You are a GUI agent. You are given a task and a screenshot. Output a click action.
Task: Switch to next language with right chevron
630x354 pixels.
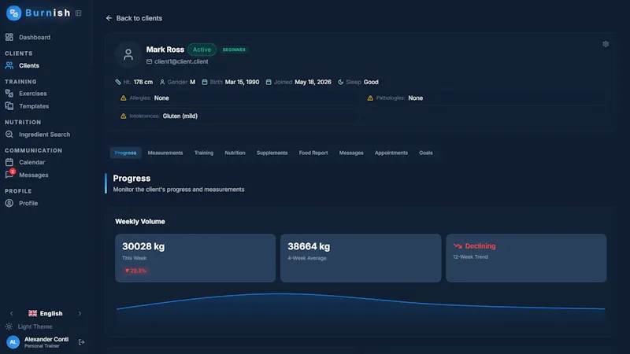tap(80, 313)
